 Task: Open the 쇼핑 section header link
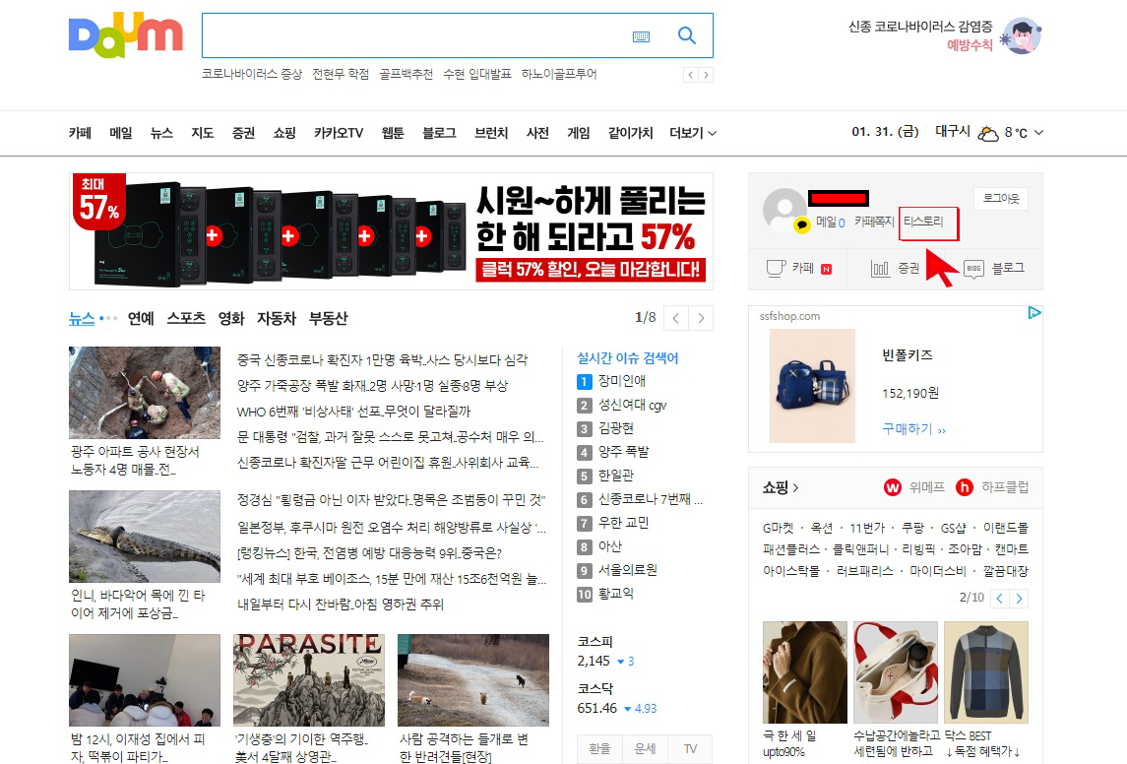click(x=781, y=487)
